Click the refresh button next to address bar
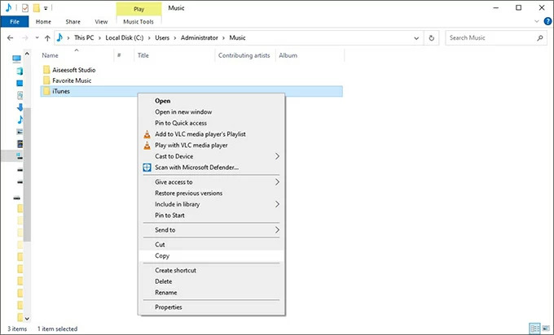 (431, 37)
